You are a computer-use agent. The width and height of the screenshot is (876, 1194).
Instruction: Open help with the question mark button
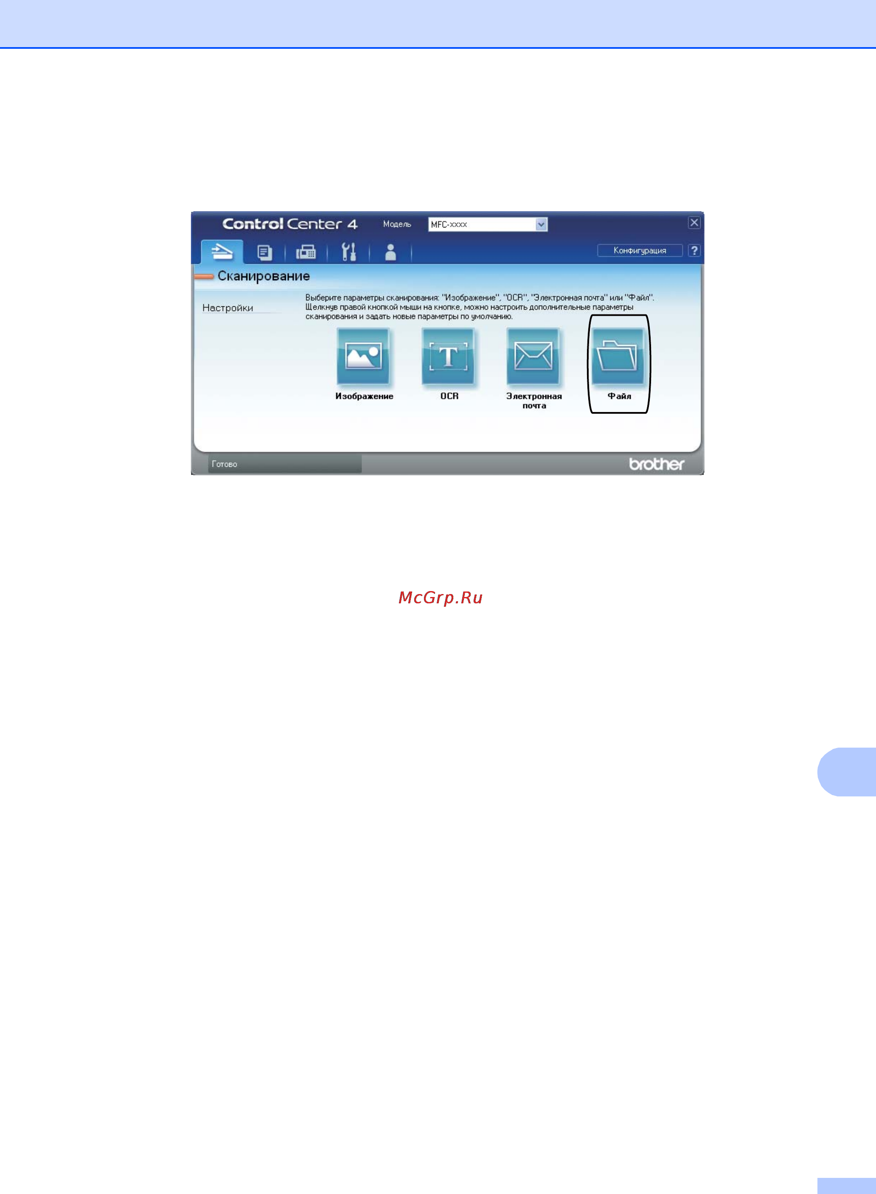694,250
